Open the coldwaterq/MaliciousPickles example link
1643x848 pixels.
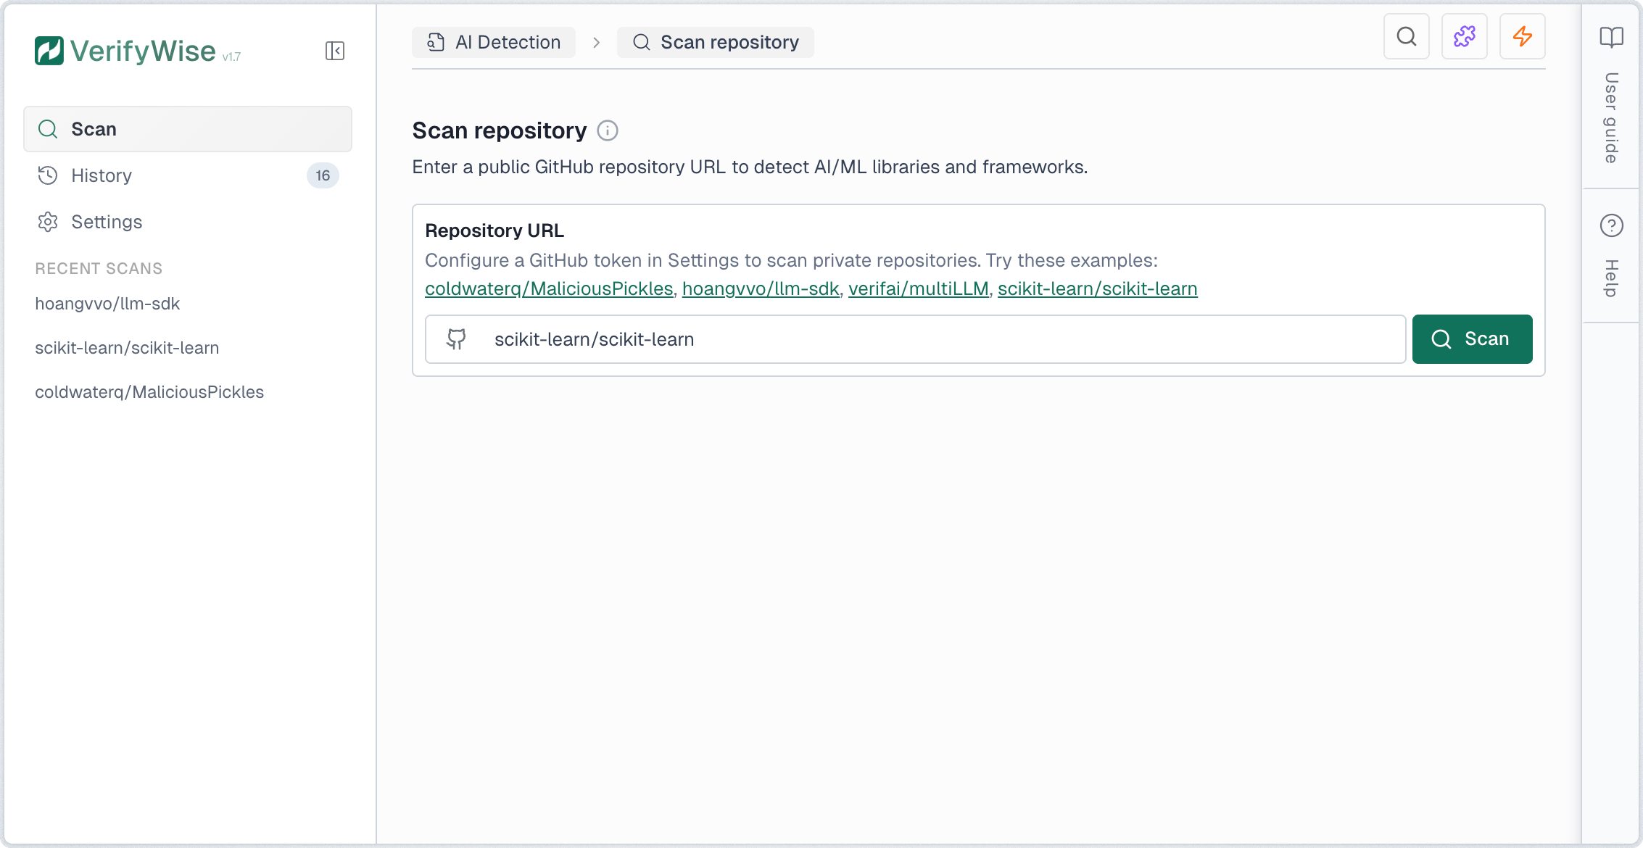(x=549, y=288)
